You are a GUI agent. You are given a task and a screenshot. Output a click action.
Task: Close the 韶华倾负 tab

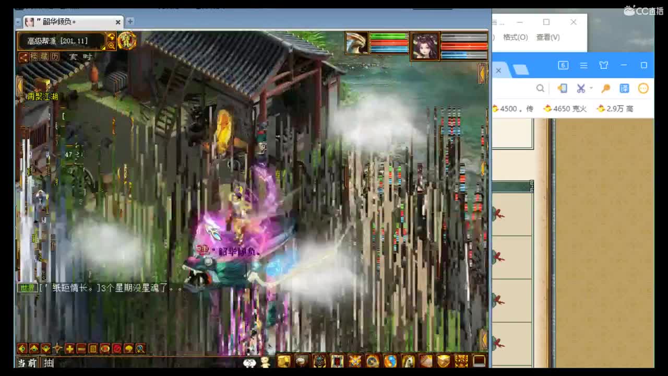pos(118,22)
